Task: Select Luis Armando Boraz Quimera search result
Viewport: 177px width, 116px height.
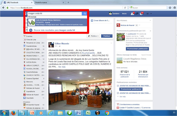Action: (x=57, y=22)
